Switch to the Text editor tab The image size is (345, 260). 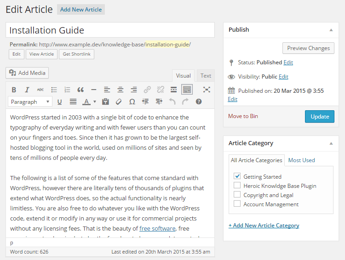206,76
